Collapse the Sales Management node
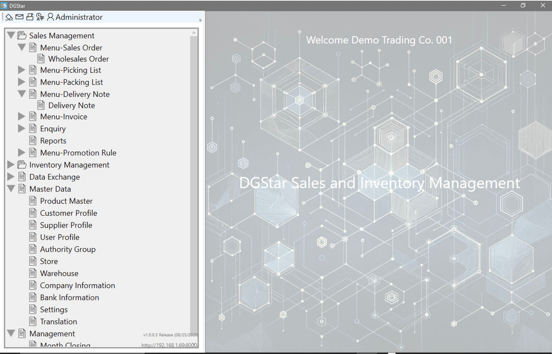This screenshot has width=552, height=354. [11, 35]
